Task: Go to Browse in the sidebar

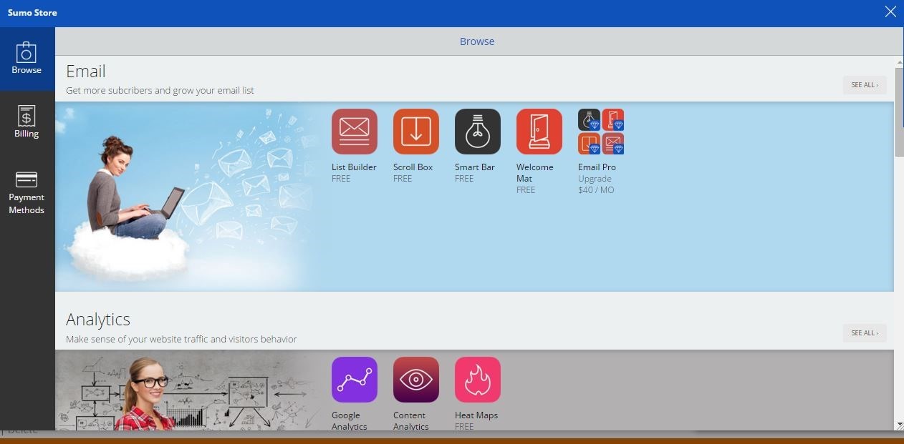Action: 27,59
